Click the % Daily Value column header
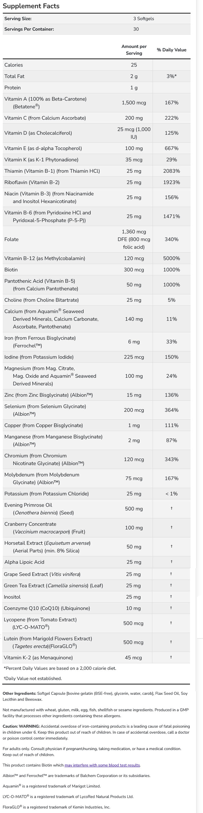Image resolution: width=203 pixels, height=813 pixels. coord(171,50)
